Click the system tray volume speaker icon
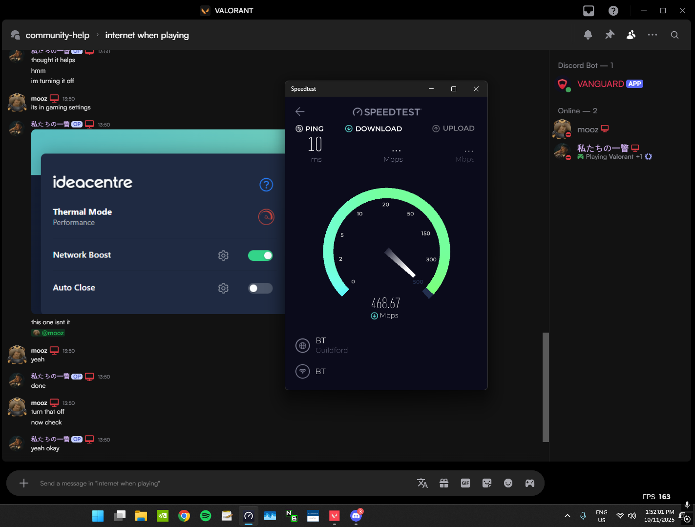The width and height of the screenshot is (695, 527). pyautogui.click(x=632, y=516)
